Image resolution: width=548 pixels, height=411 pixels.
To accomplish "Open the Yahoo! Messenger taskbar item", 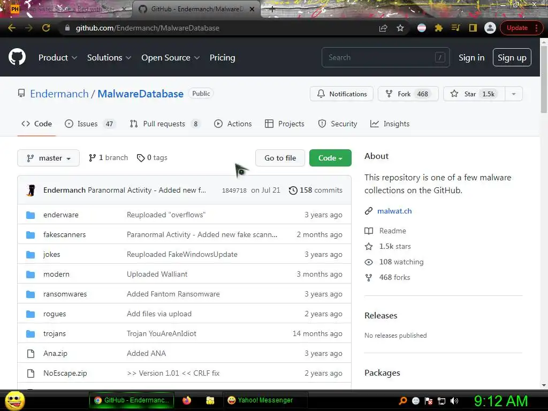I will [265, 400].
